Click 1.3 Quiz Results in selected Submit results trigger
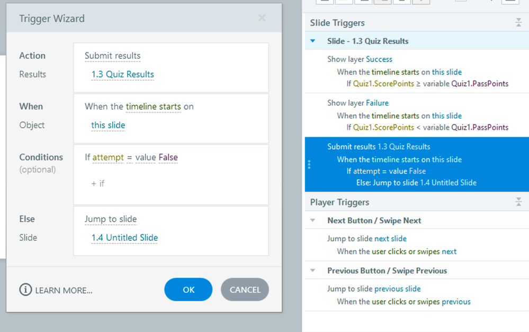 (404, 146)
